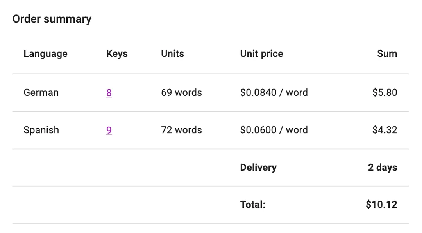Select the $4.32 Spanish sum
This screenshot has height=233, width=422.
coord(384,130)
